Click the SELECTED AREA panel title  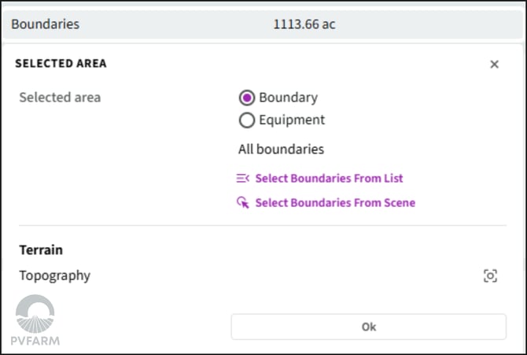pos(61,64)
